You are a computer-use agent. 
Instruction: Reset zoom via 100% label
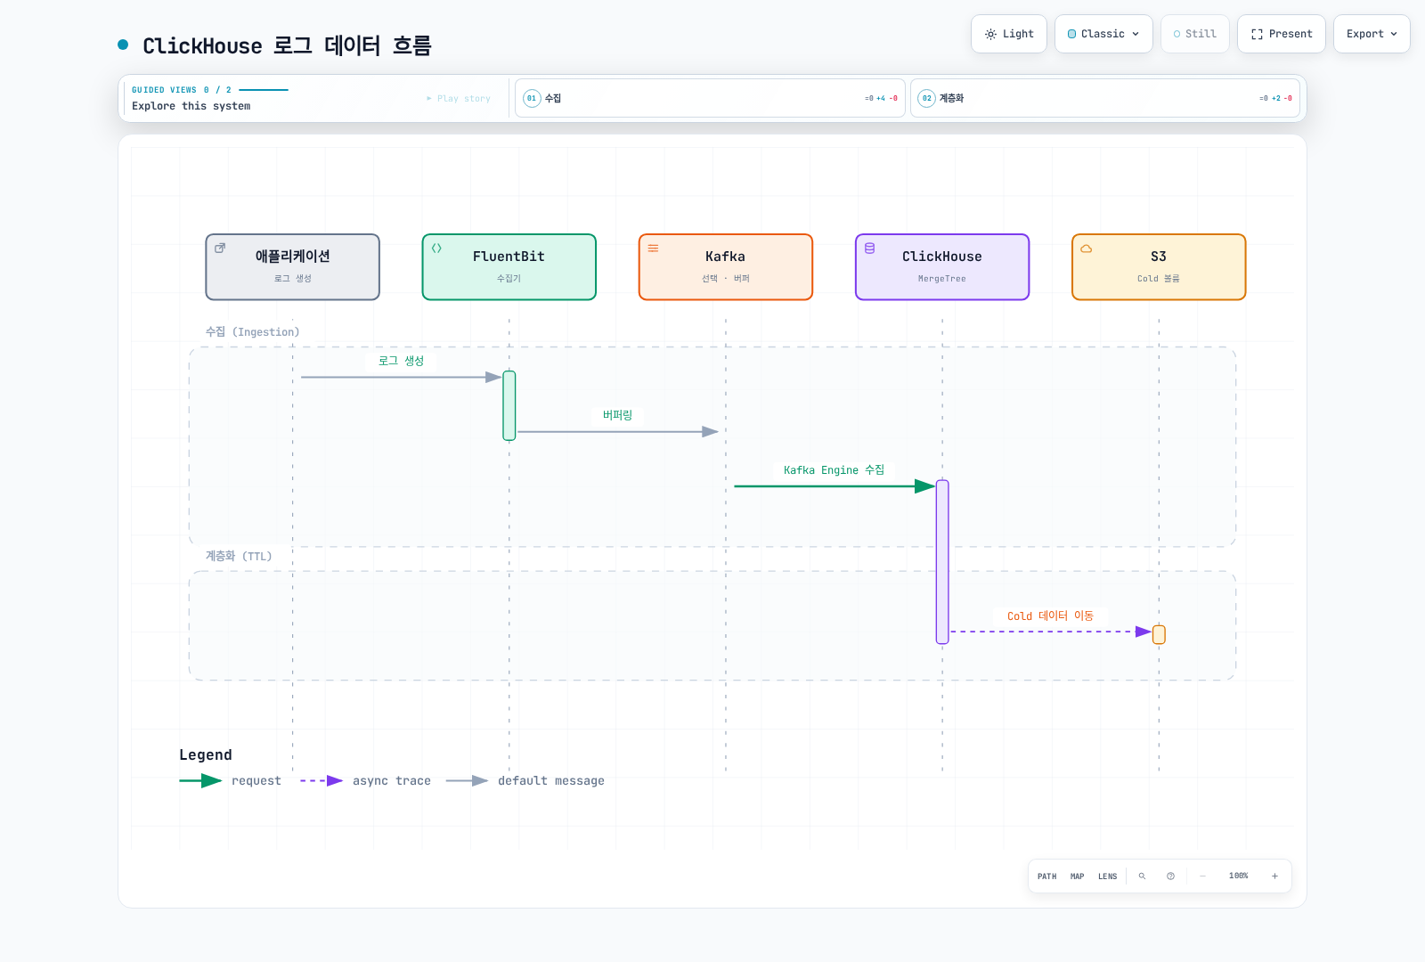pos(1238,876)
